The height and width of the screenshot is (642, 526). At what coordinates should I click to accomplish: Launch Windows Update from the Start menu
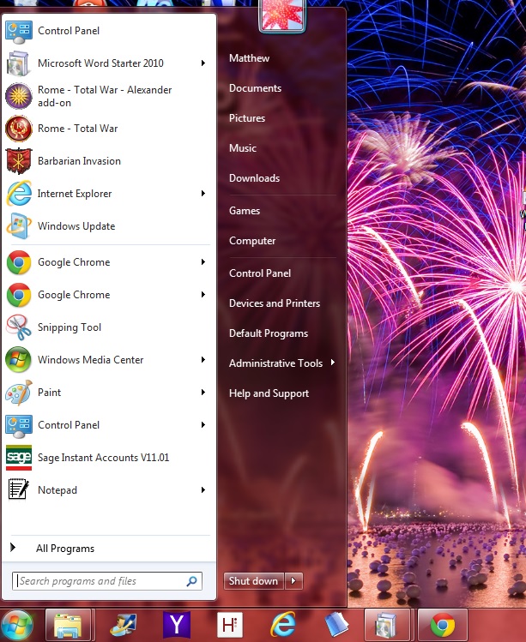coord(76,226)
